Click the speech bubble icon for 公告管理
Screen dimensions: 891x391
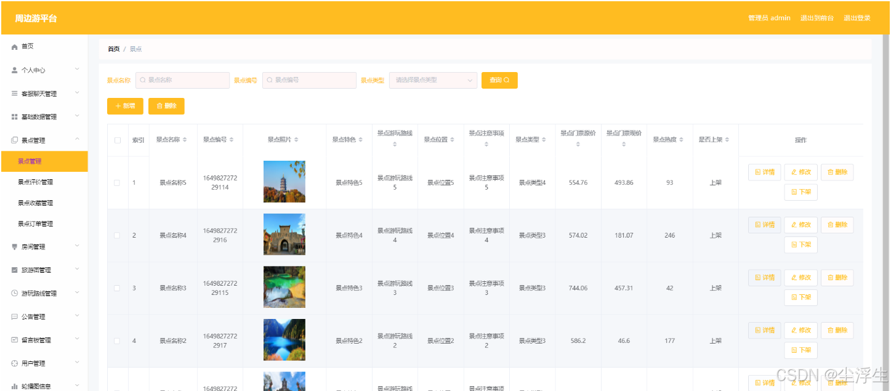[x=15, y=316]
